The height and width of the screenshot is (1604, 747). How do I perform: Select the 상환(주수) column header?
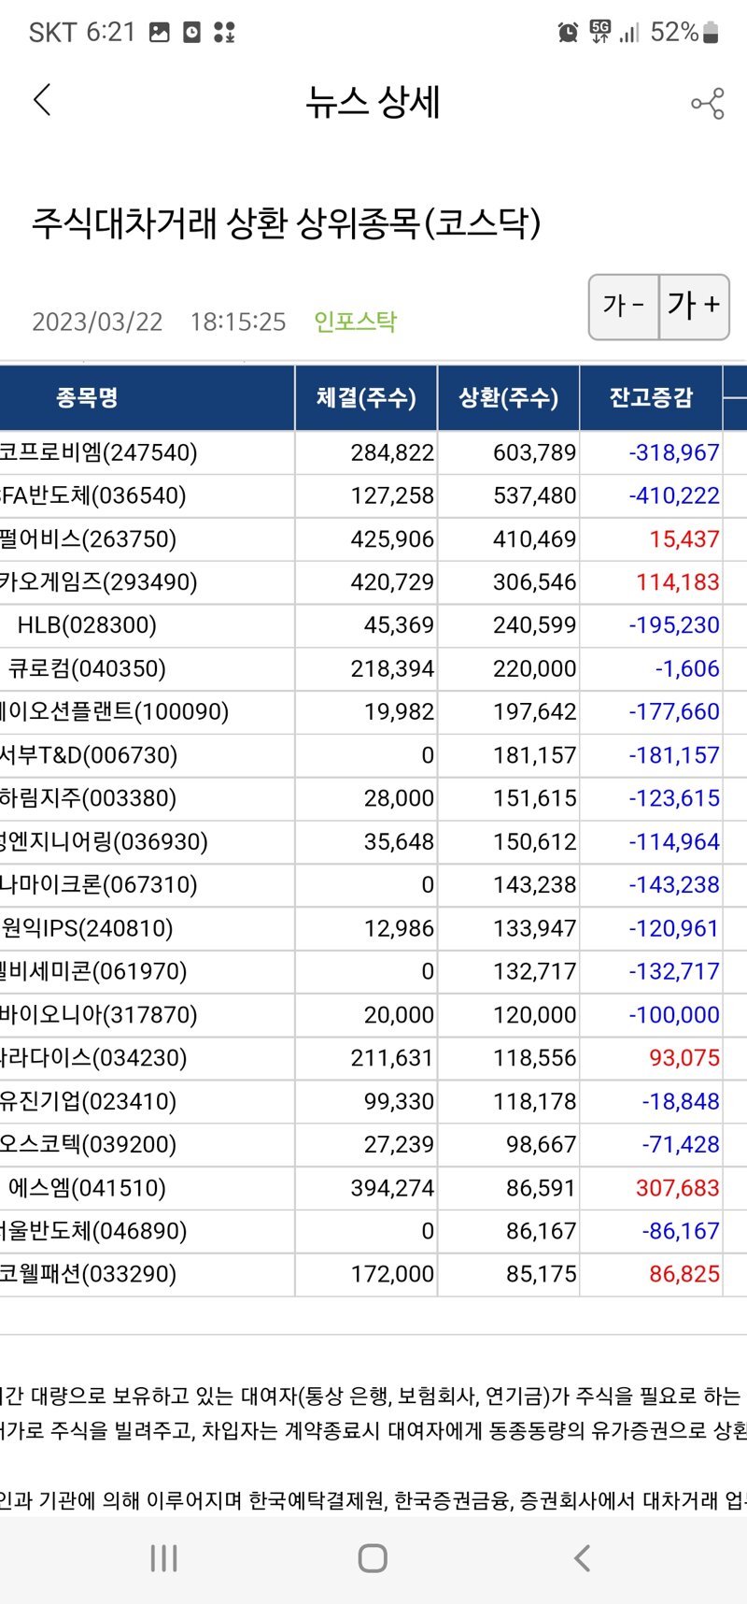pyautogui.click(x=509, y=398)
